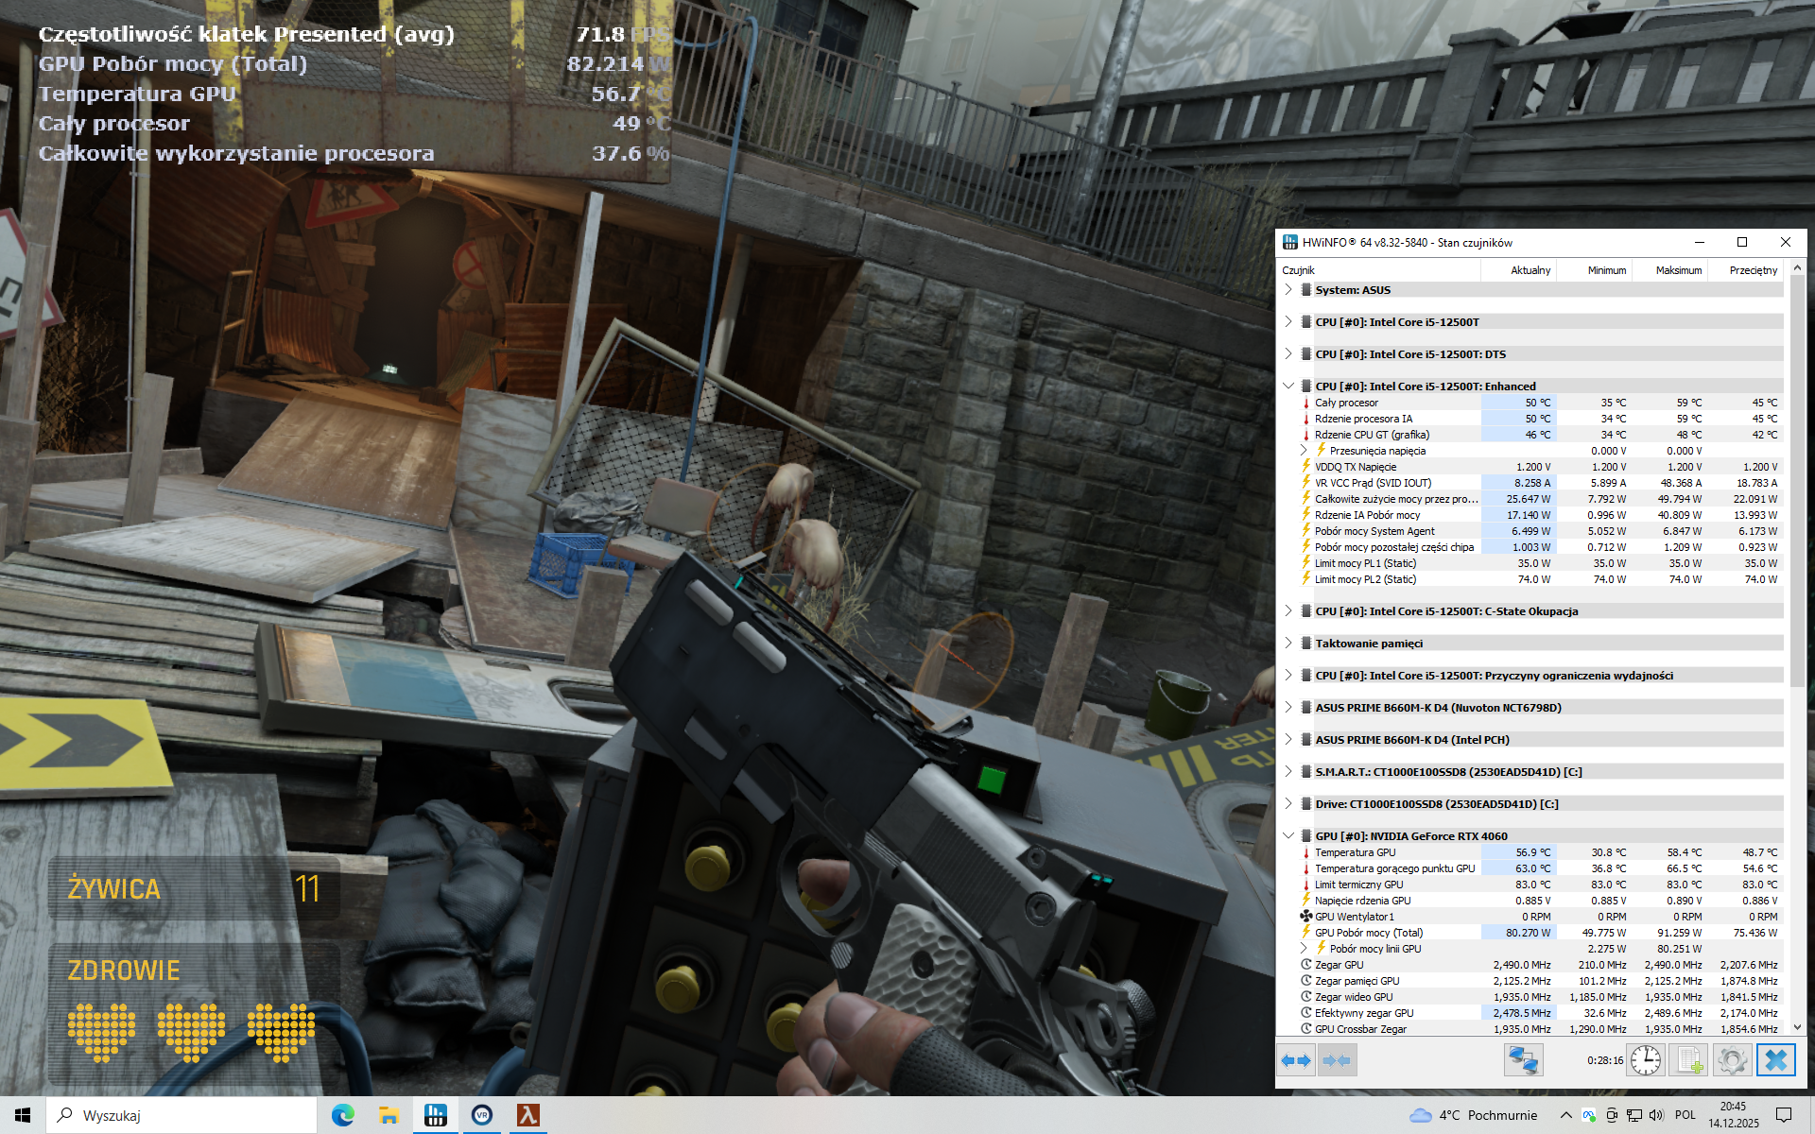The image size is (1815, 1134).
Task: Expand the System: ASUS group
Action: (x=1288, y=289)
